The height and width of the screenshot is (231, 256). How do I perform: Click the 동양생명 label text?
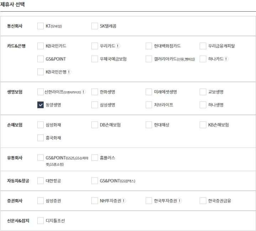[53, 105]
